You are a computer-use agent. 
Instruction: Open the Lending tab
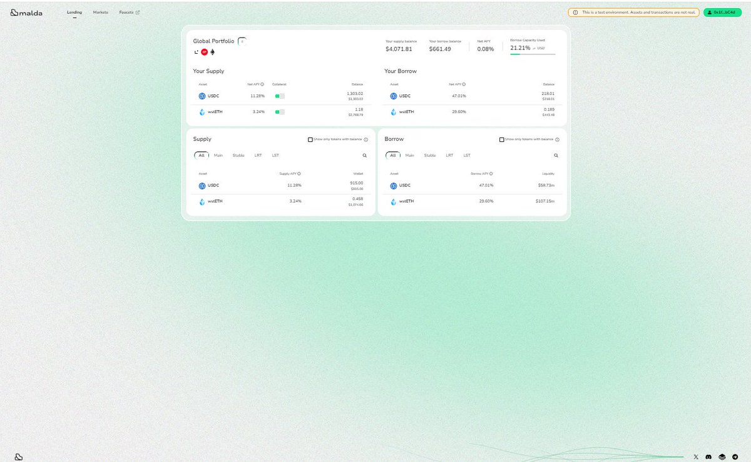[74, 12]
